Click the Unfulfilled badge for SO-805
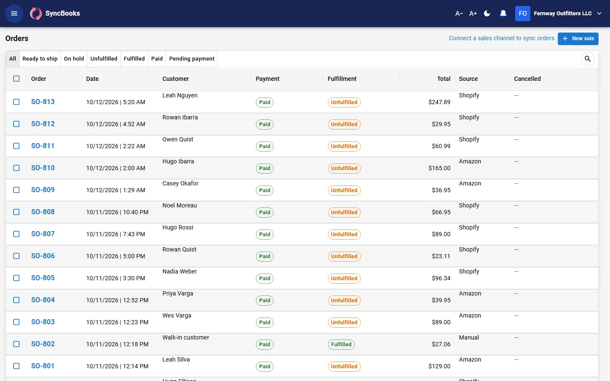This screenshot has height=381, width=610. click(344, 279)
